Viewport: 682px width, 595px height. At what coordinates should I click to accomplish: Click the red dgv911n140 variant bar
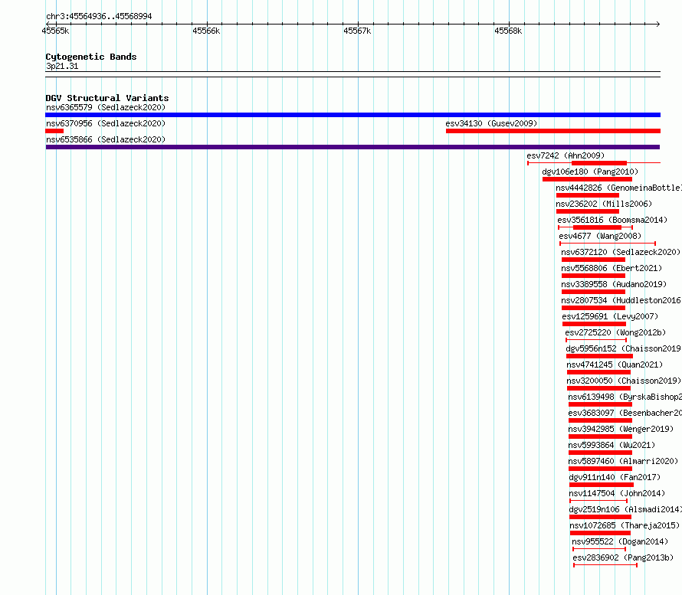(602, 485)
